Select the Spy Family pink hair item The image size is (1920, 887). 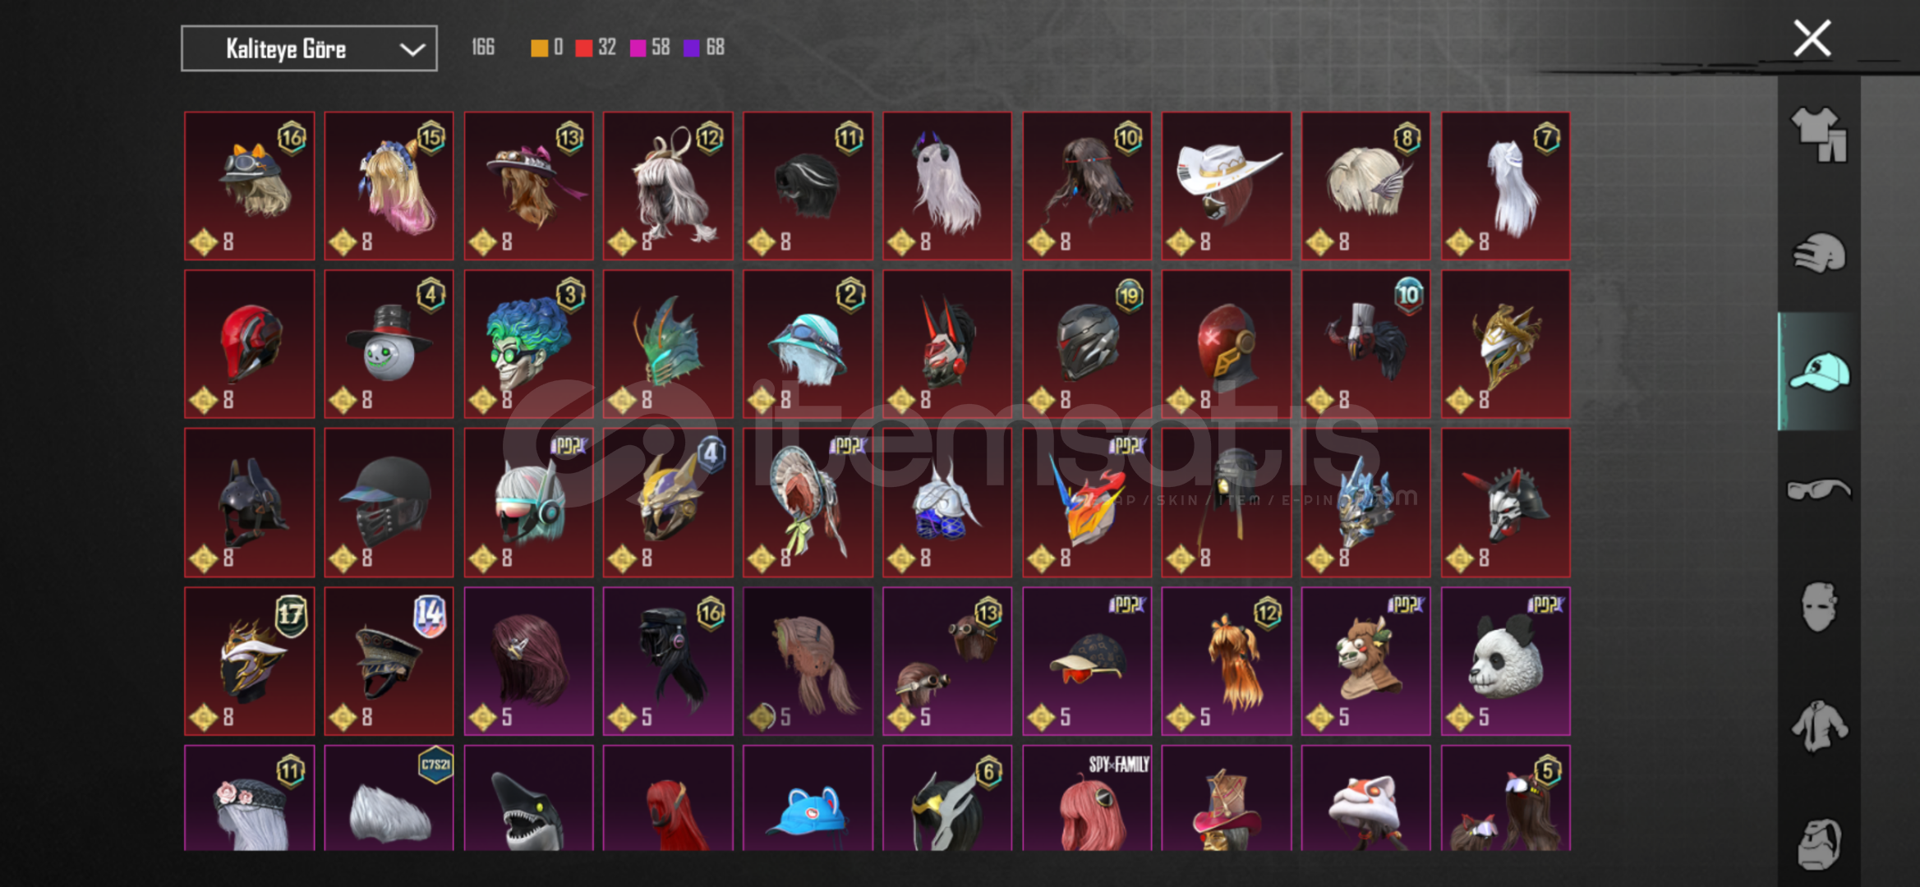point(1087,797)
